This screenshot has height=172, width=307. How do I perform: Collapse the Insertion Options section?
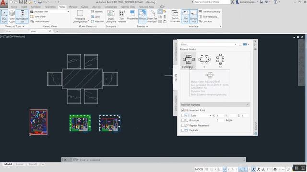[x=248, y=105]
